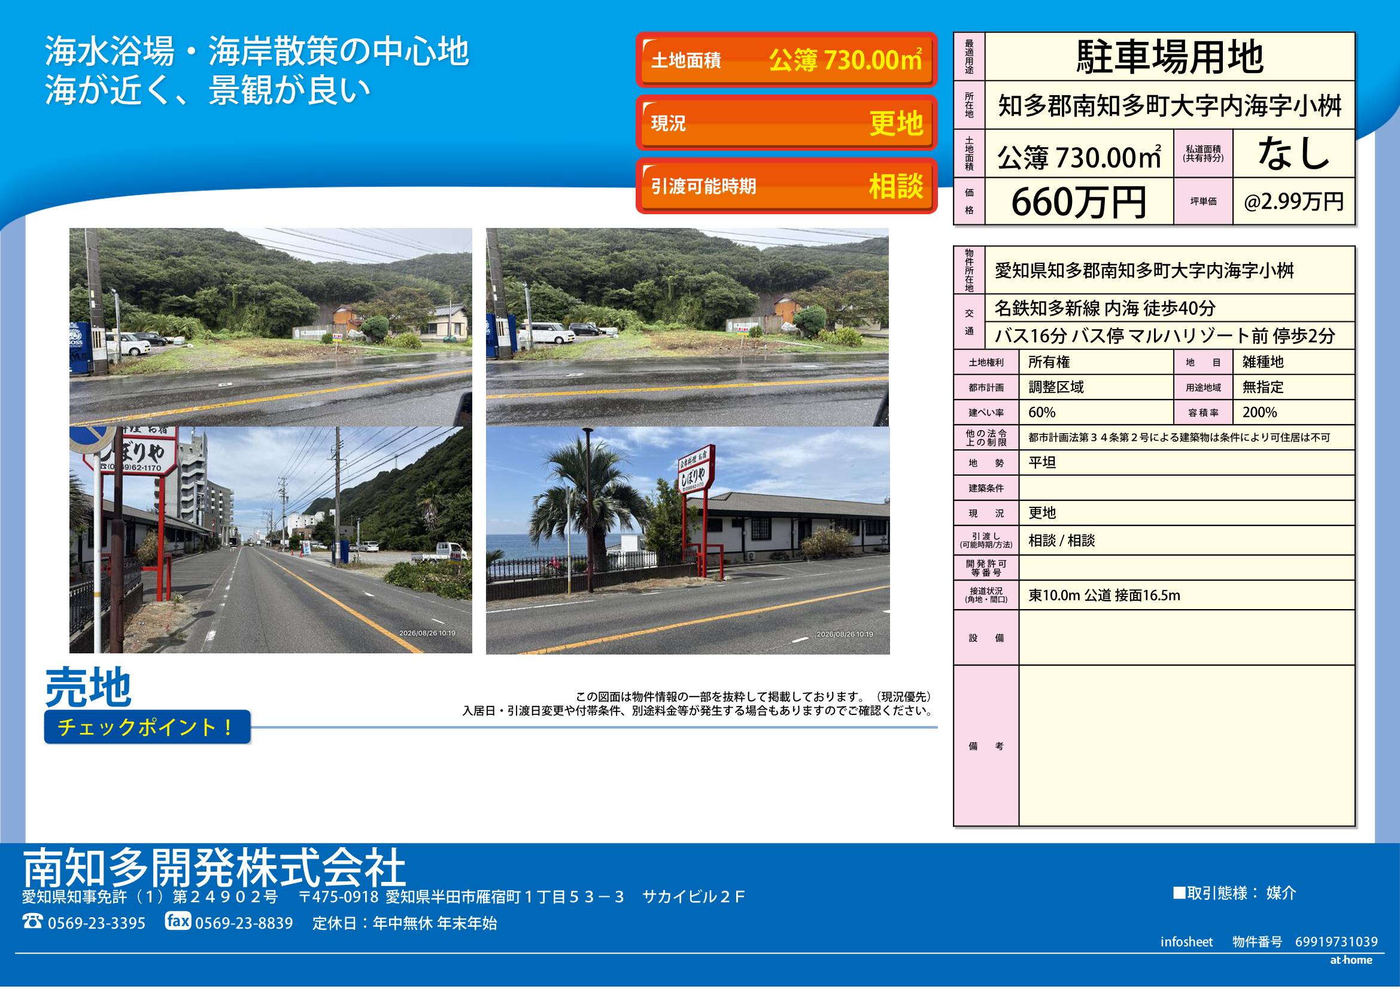The image size is (1400, 989).
Task: Click the fax number 0569-23-8839
Action: pos(244,924)
